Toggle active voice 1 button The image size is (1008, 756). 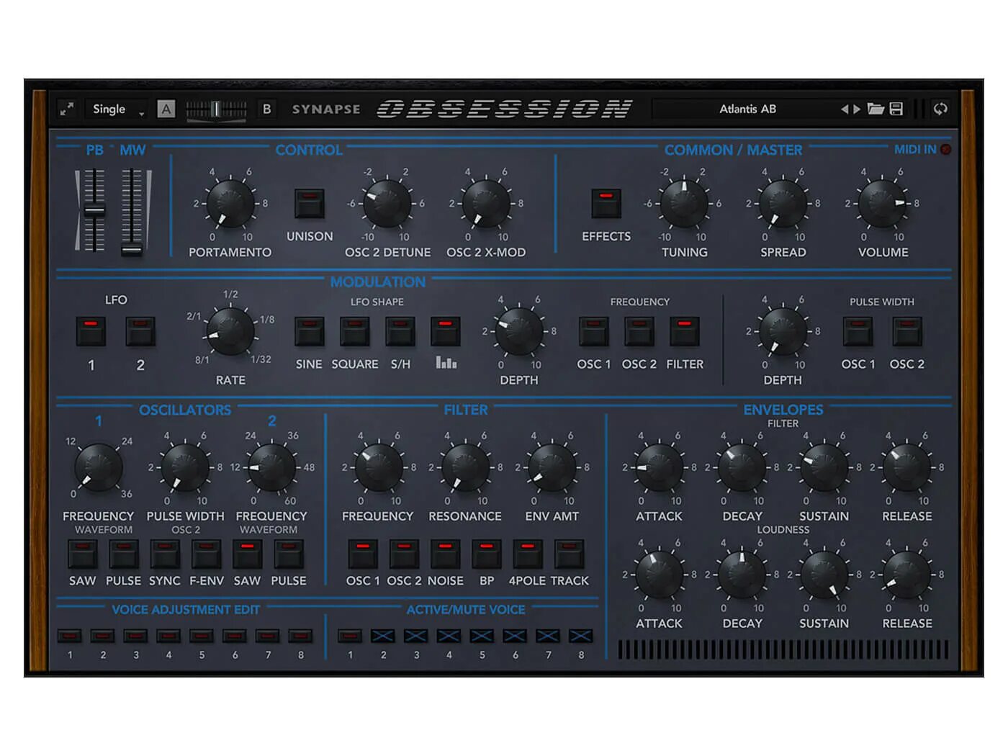point(350,636)
